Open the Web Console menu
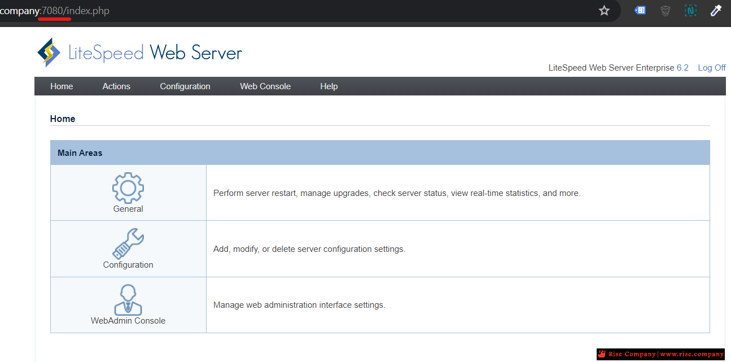Viewport: 731px width, 362px height. (x=265, y=86)
